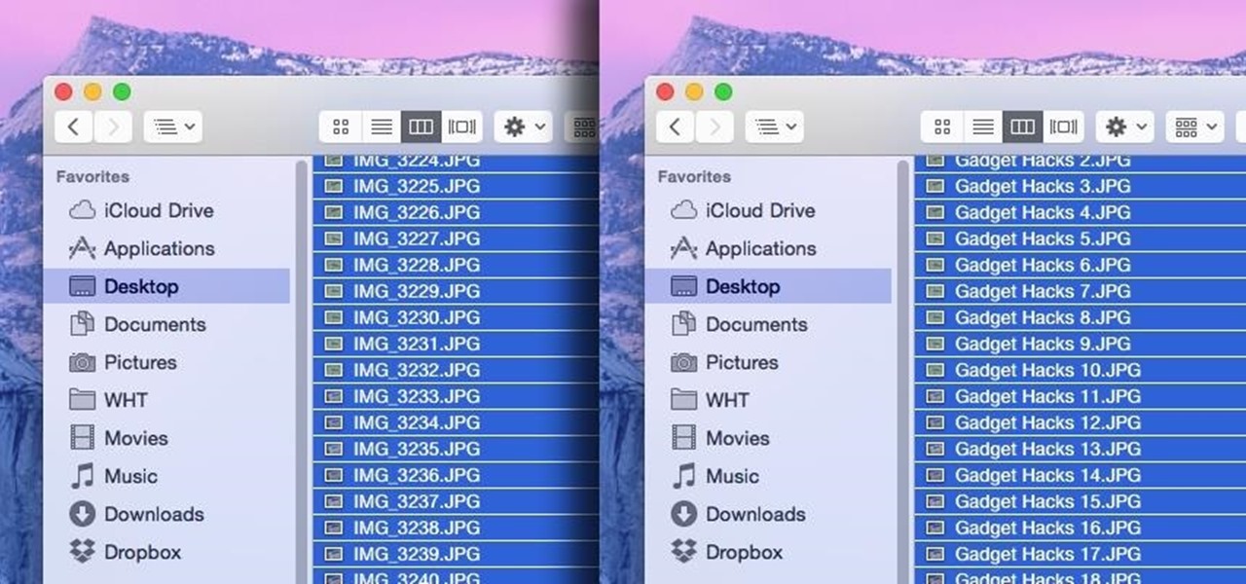
Task: Switch left Finder window to list view
Action: (382, 127)
